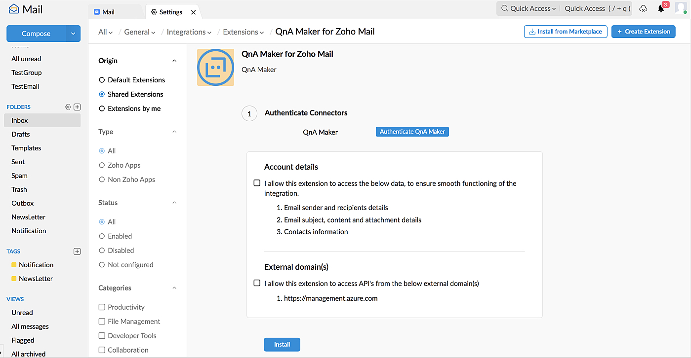This screenshot has width=691, height=358.
Task: Click the offline cloud sync icon
Action: [643, 8]
